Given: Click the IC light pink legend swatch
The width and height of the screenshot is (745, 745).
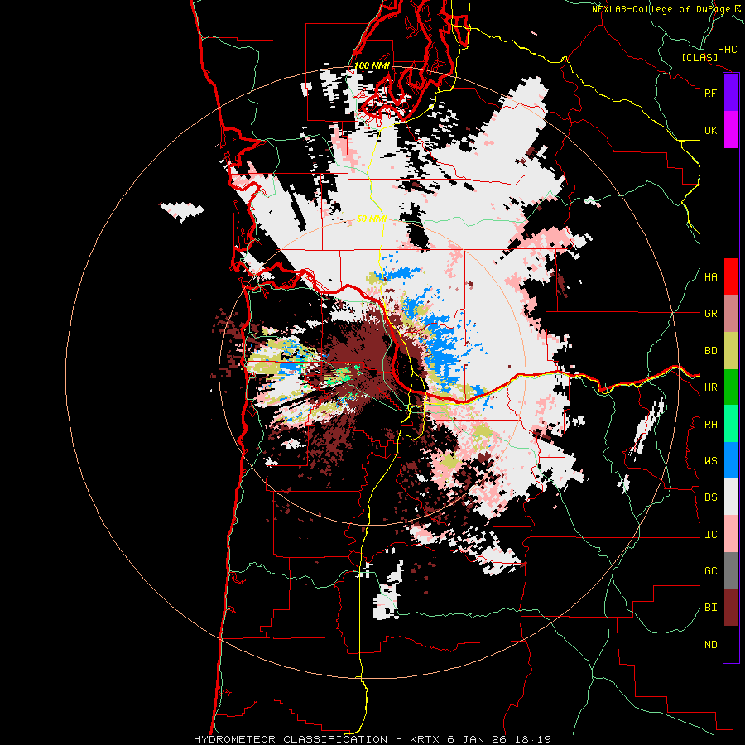Looking at the screenshot, I should click(x=731, y=534).
